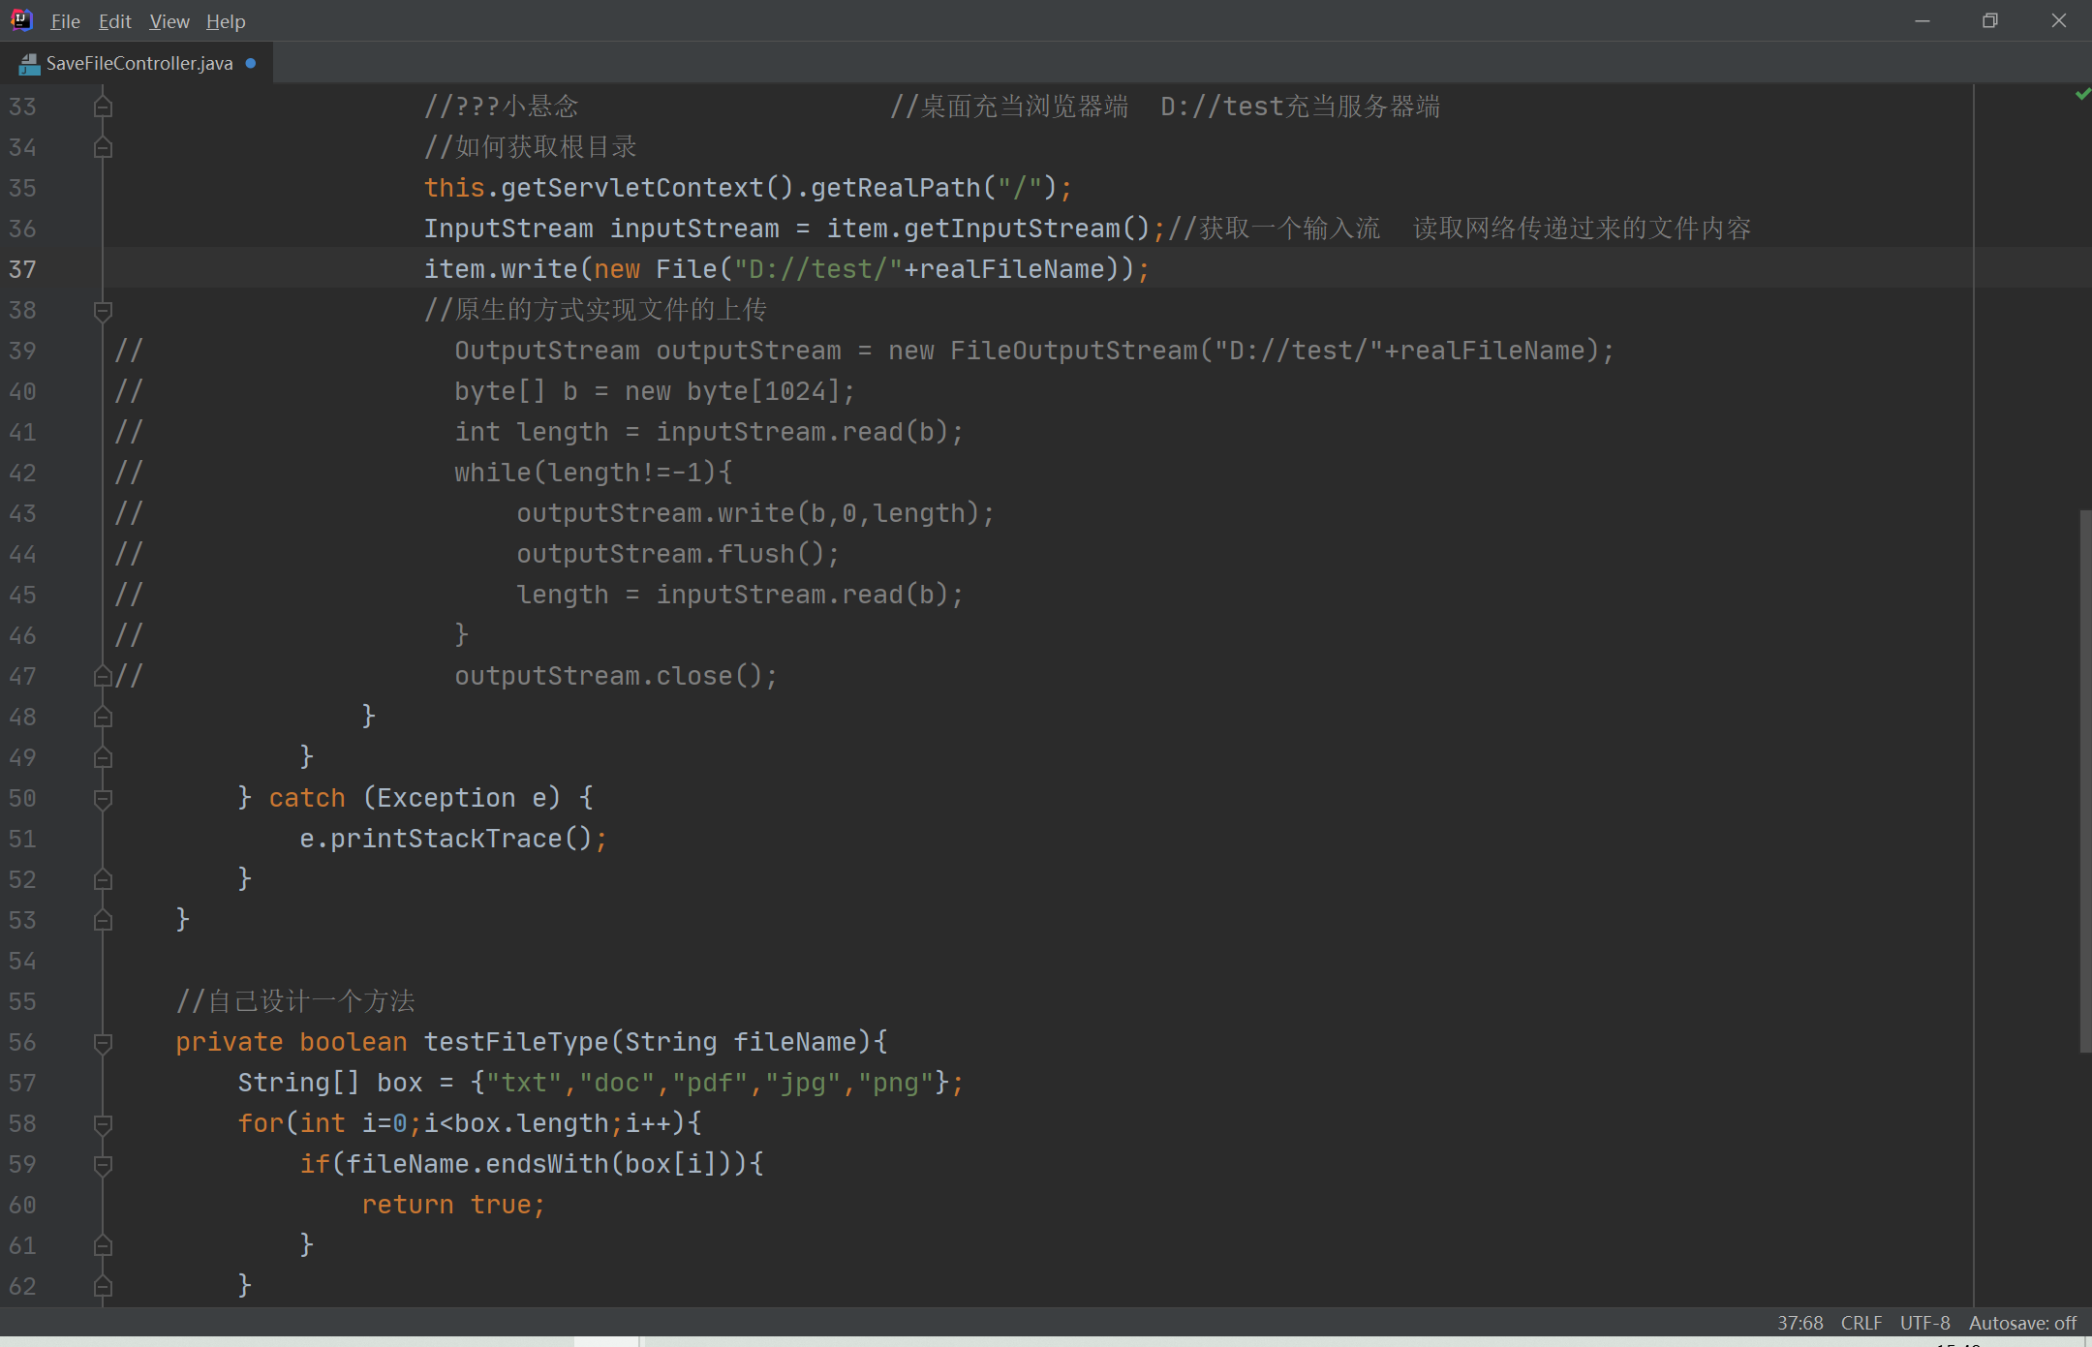This screenshot has height=1347, width=2092.
Task: Change the CRLF line separator
Action: pos(1861,1323)
